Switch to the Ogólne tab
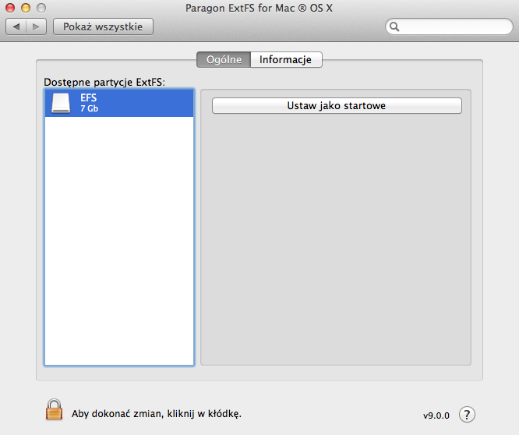The image size is (519, 435). (x=224, y=59)
